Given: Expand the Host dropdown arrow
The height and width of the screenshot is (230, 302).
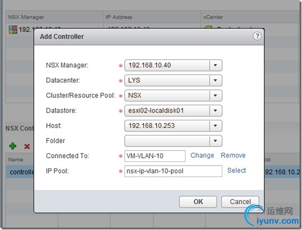Looking at the screenshot, I should 216,126.
